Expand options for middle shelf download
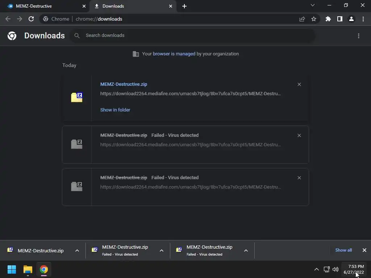The height and width of the screenshot is (278, 371). pyautogui.click(x=162, y=250)
